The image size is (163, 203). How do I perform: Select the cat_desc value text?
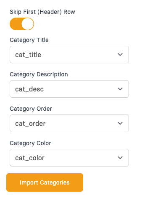29,89
